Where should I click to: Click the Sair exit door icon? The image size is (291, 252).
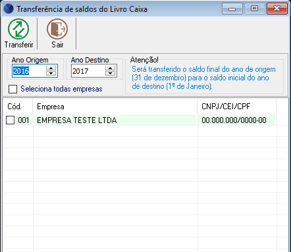pyautogui.click(x=57, y=29)
